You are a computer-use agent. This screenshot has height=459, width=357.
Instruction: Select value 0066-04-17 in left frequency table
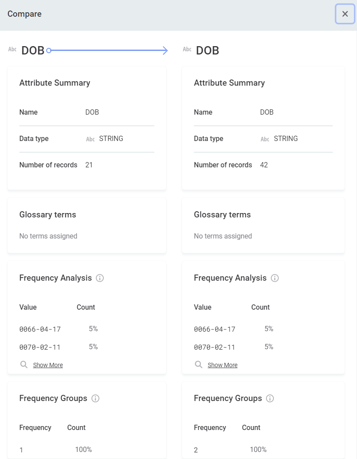click(40, 329)
